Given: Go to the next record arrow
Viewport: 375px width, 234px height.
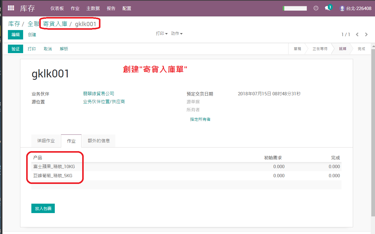Looking at the screenshot, I should pyautogui.click(x=366, y=35).
